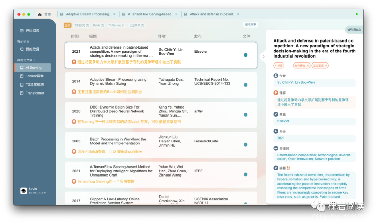377x223 pixels.
Task: Click the 发布 column header
Action: pos(198,36)
